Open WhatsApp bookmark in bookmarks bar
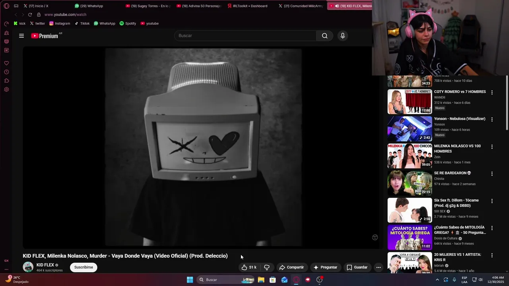Viewport: 509px width, 286px height. [105, 23]
